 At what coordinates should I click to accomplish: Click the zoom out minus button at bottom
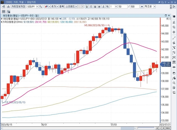tap(160, 128)
